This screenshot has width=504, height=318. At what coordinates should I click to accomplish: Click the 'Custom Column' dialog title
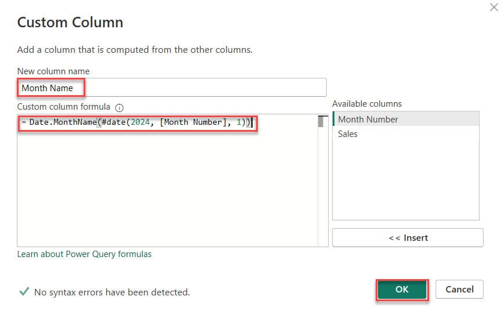tap(70, 23)
